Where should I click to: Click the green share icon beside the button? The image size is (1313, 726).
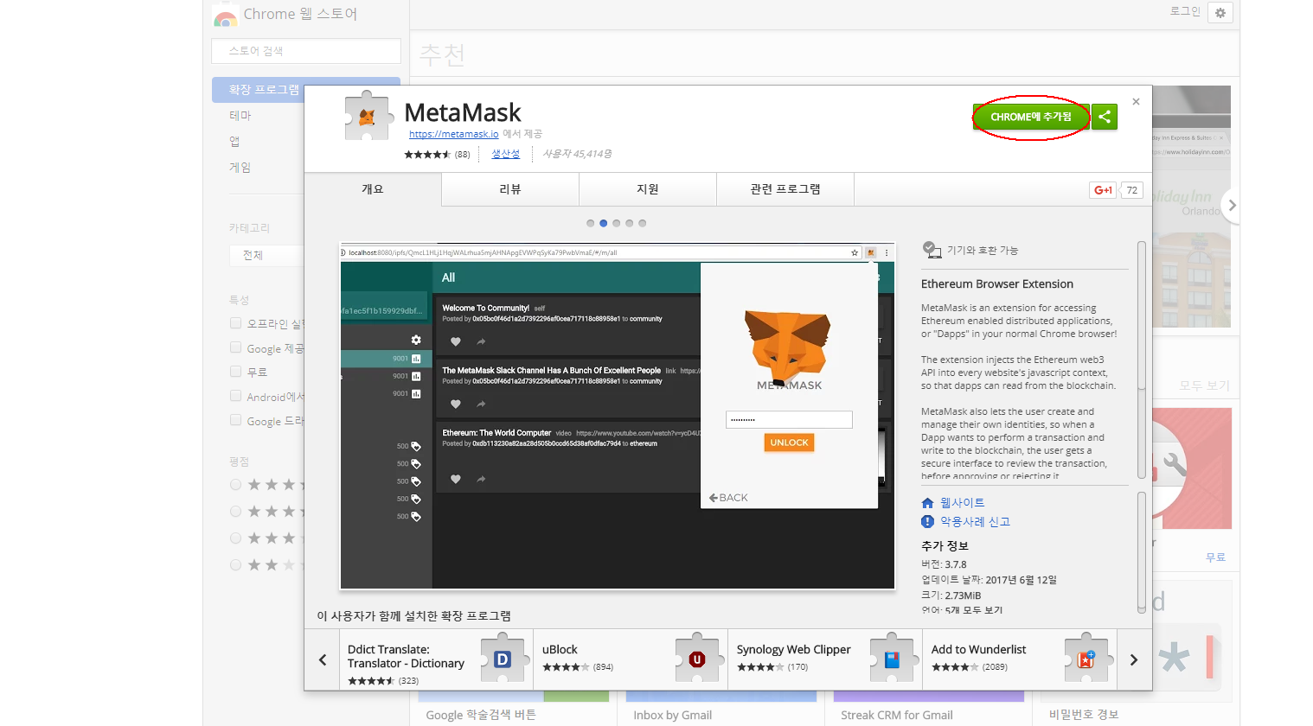(x=1104, y=116)
